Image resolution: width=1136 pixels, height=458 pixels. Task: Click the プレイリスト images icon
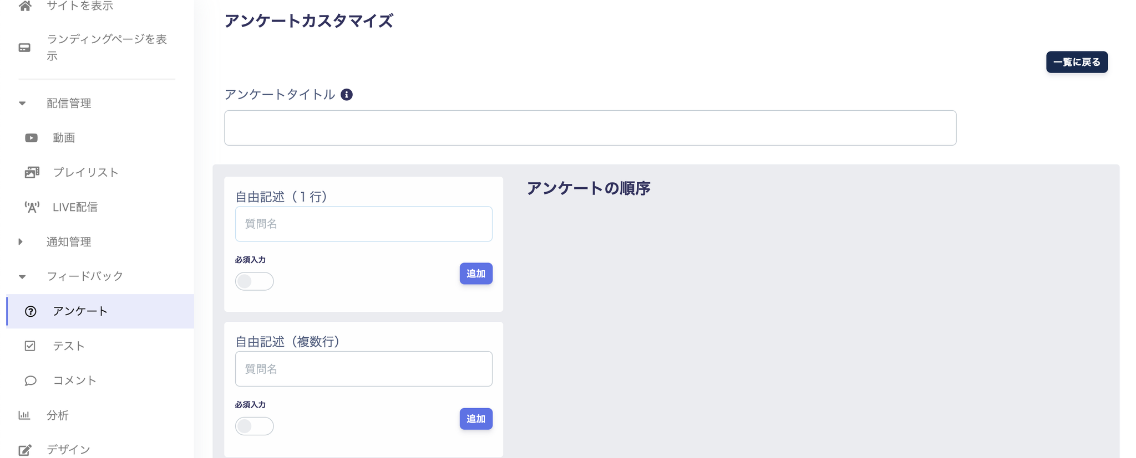32,172
